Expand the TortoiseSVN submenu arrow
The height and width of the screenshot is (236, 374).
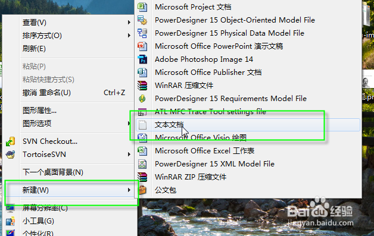point(129,155)
